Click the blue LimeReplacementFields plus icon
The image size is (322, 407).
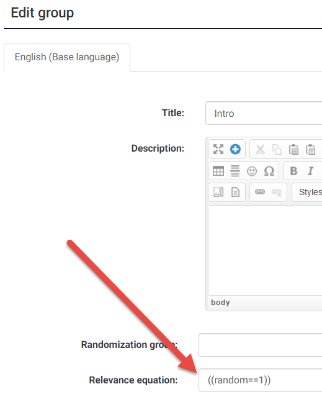235,149
